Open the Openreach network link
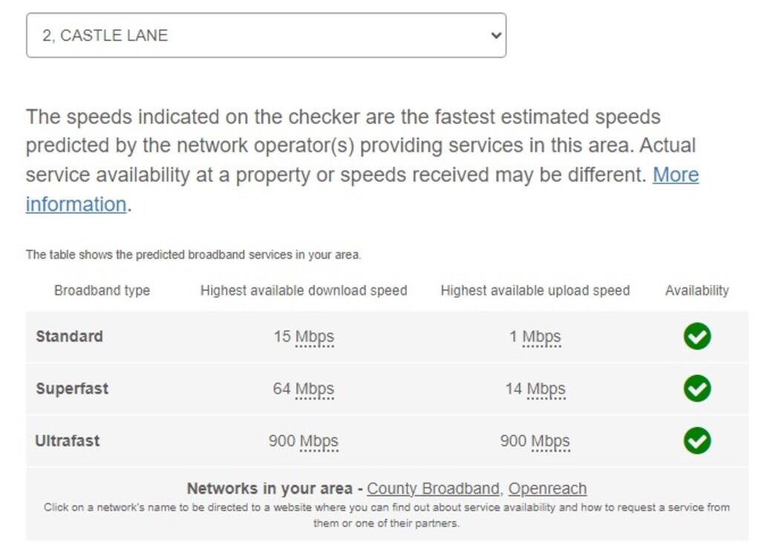The width and height of the screenshot is (760, 553). (547, 488)
